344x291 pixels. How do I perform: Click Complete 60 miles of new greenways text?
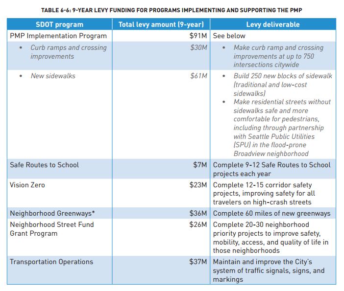(x=271, y=213)
